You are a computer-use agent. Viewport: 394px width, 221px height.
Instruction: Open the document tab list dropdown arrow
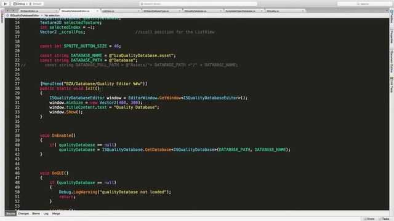coord(387,11)
